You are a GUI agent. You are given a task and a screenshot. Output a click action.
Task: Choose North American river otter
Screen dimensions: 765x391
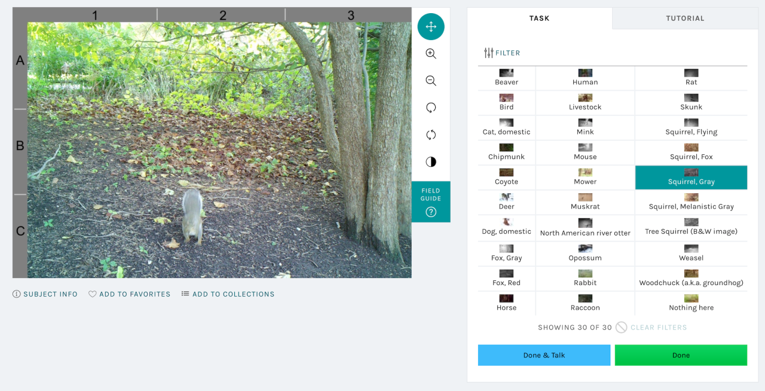pyautogui.click(x=585, y=228)
